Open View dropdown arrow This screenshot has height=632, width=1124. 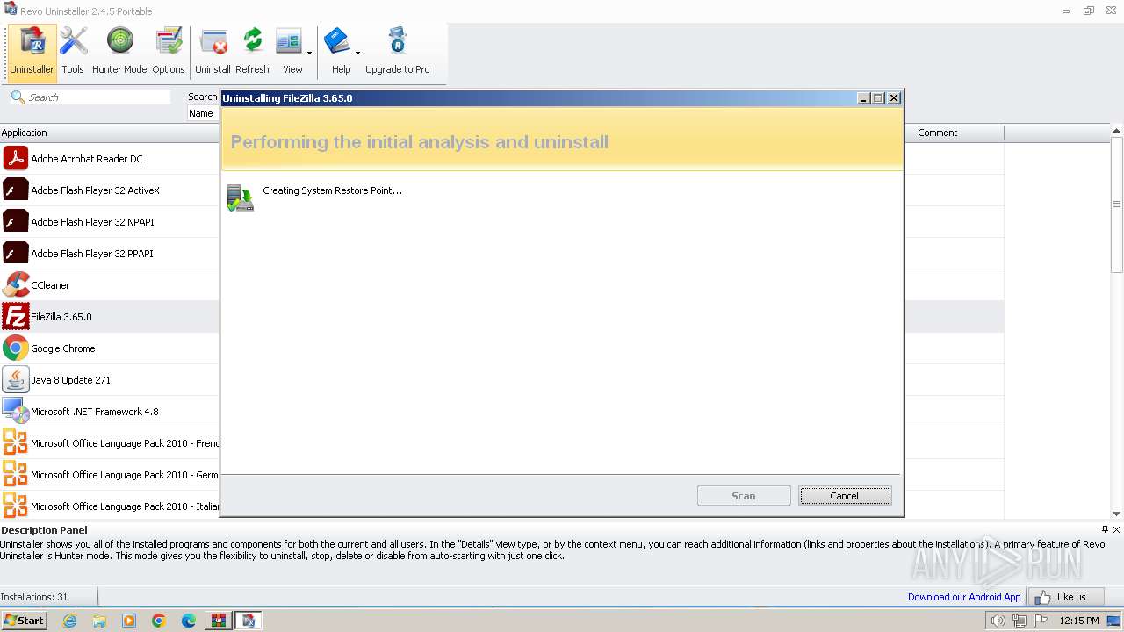(x=309, y=53)
